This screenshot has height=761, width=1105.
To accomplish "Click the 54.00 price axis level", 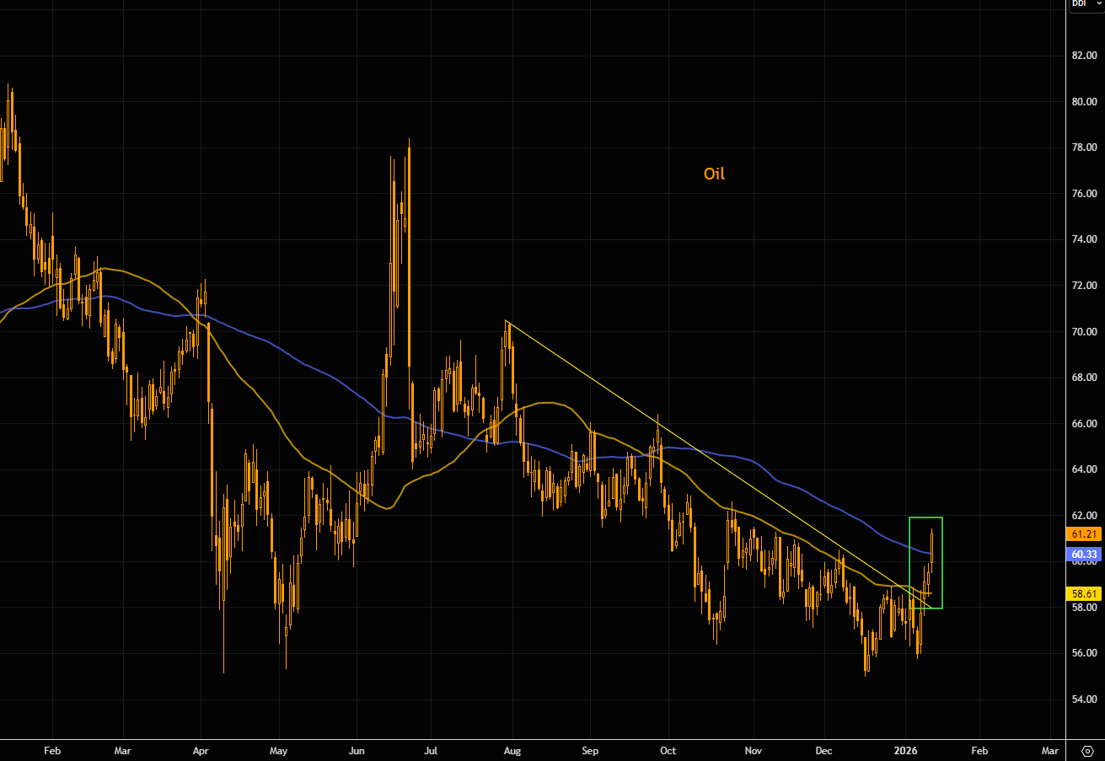I will point(1084,699).
